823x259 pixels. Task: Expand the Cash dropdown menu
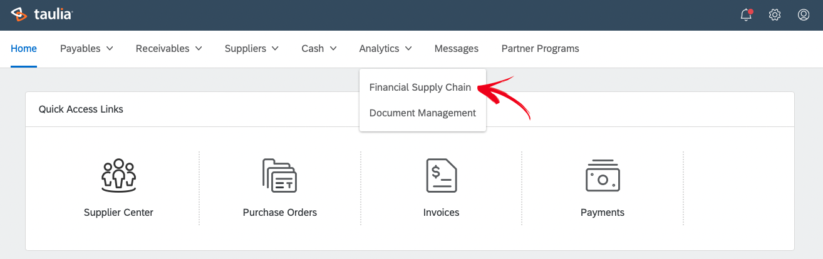pyautogui.click(x=319, y=48)
